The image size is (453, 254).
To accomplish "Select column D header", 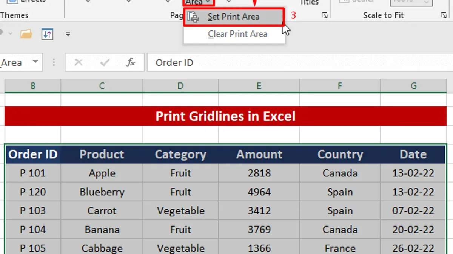I will click(180, 86).
